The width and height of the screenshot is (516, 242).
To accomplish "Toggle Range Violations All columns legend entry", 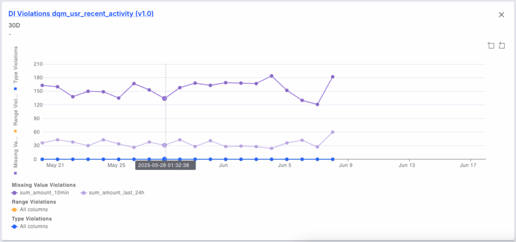I will coord(30,209).
